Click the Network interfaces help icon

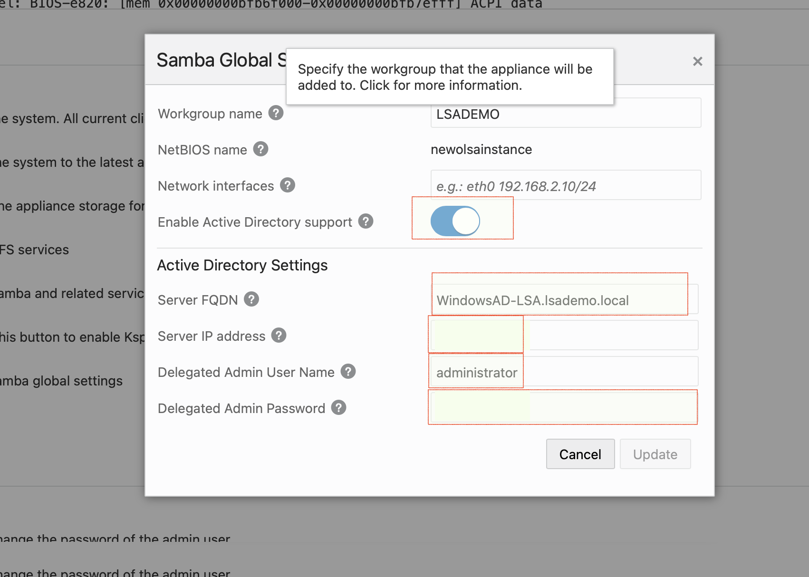pos(287,186)
